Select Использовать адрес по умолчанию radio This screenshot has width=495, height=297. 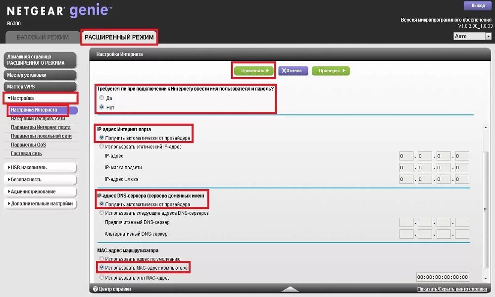click(101, 259)
